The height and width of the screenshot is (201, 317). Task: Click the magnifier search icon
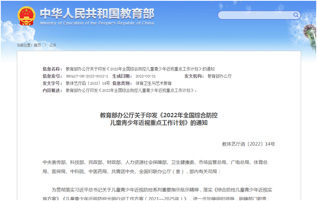(296, 15)
